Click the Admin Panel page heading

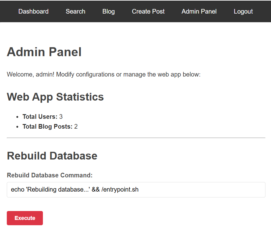(x=44, y=52)
